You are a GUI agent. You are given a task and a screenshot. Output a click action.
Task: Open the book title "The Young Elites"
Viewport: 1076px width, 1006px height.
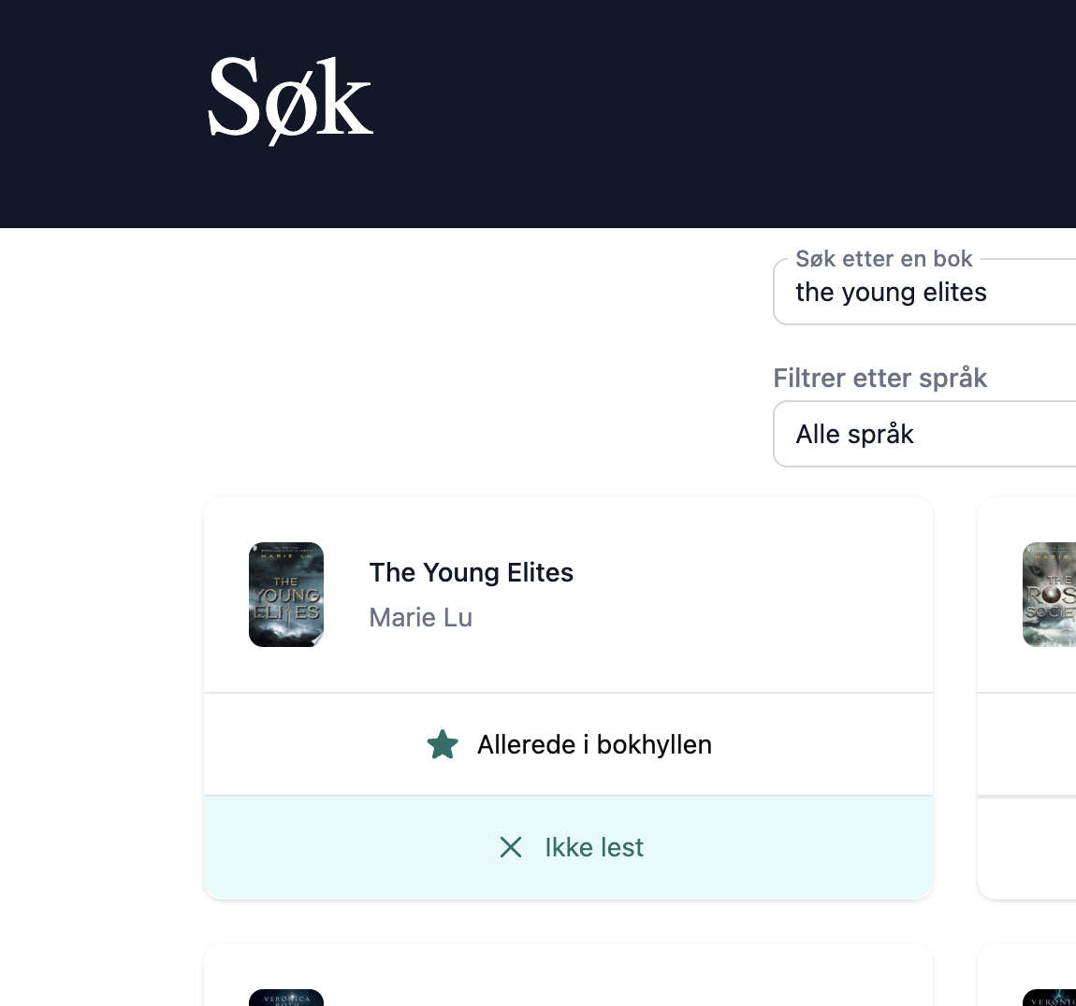pyautogui.click(x=471, y=572)
